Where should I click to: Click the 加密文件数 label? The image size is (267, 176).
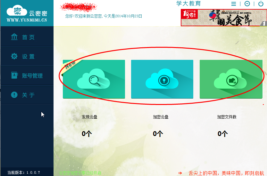227,117
